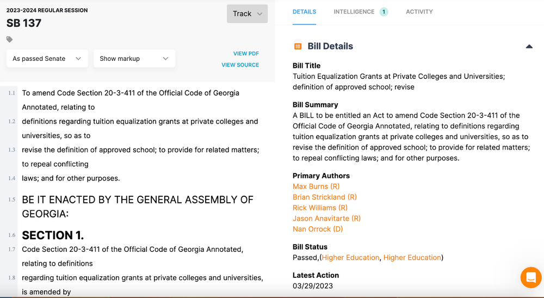Expand the Show markup dropdown

pyautogui.click(x=134, y=59)
